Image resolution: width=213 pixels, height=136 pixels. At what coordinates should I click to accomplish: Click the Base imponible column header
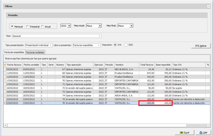pyautogui.click(x=163, y=65)
